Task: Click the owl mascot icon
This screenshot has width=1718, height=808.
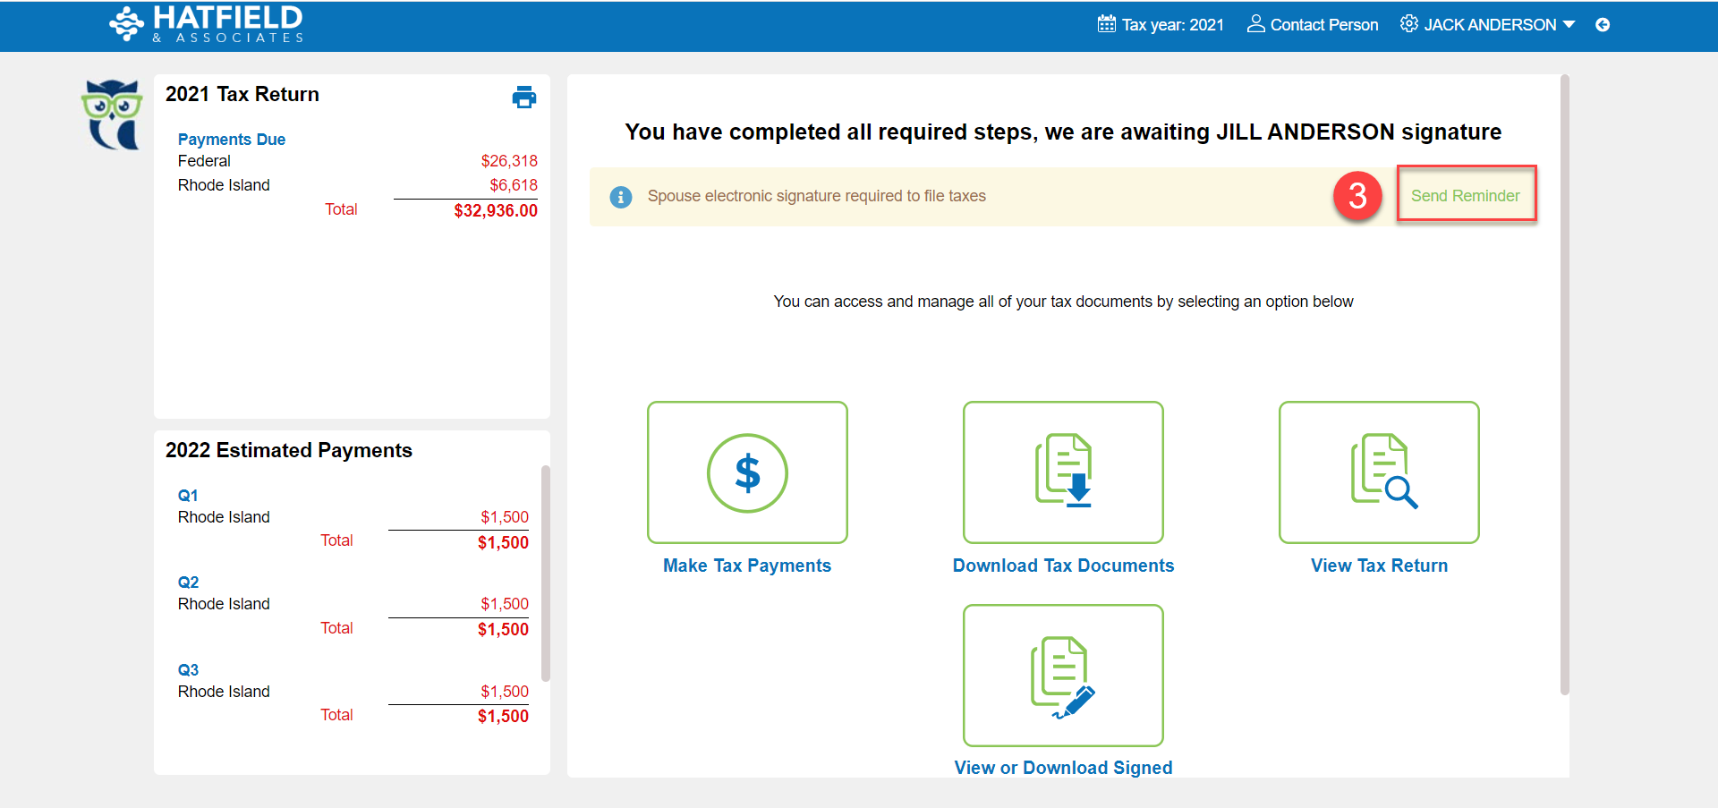Action: pos(113,115)
